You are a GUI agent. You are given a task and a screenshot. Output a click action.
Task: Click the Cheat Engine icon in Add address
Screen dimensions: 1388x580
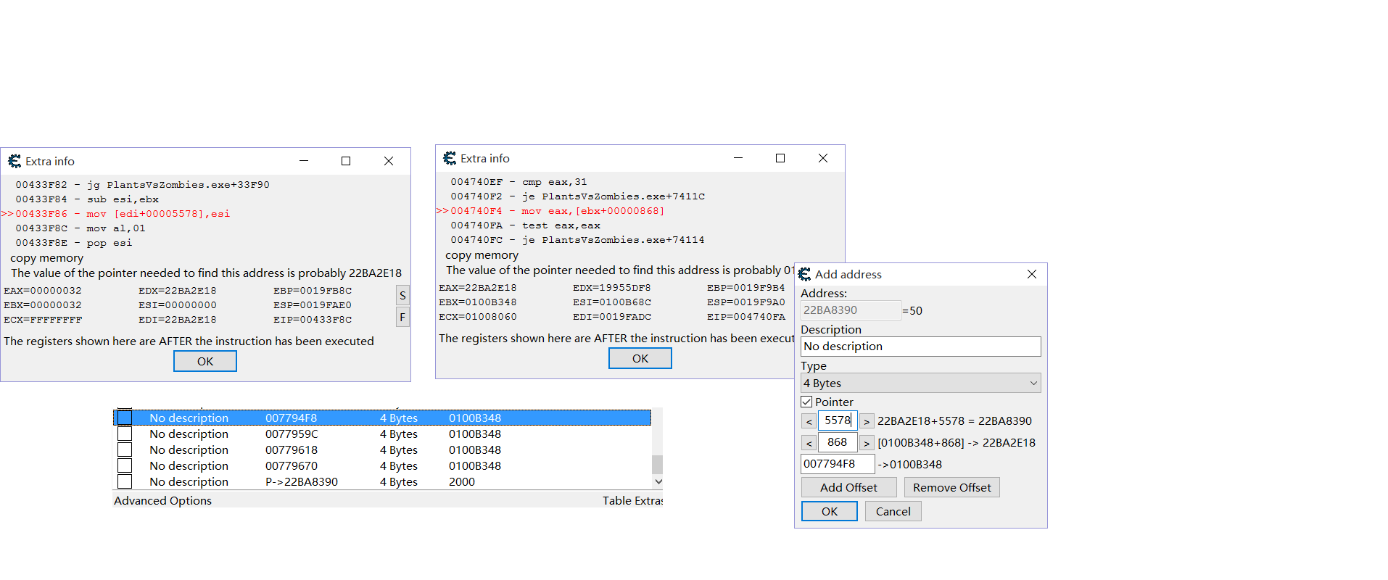click(x=804, y=274)
